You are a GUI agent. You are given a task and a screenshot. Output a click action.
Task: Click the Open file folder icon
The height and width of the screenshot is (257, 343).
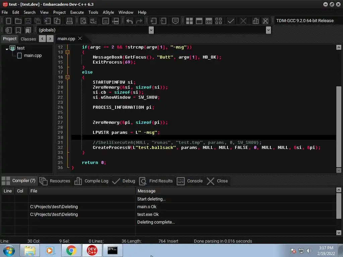click(18, 21)
